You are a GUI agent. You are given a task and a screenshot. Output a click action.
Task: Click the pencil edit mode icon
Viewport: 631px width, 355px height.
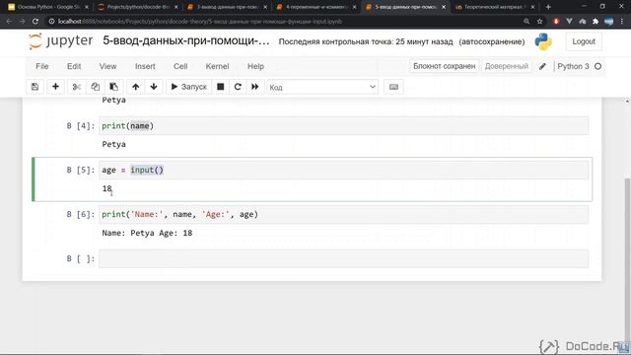(542, 66)
